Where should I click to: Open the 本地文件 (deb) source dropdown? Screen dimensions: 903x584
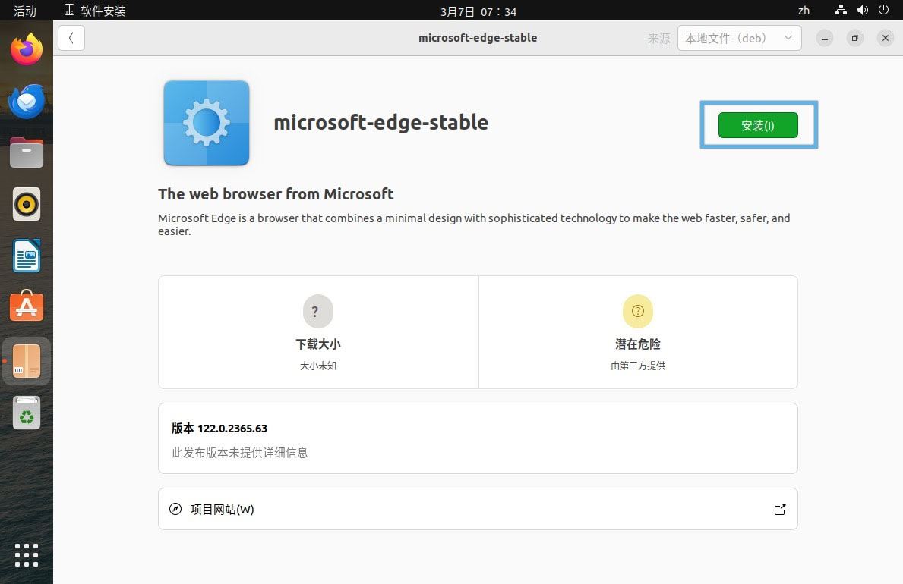(740, 38)
